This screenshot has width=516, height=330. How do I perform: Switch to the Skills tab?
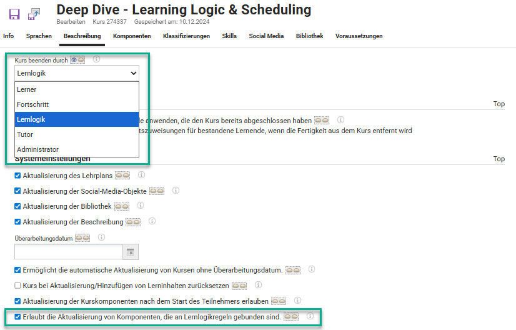(x=229, y=36)
